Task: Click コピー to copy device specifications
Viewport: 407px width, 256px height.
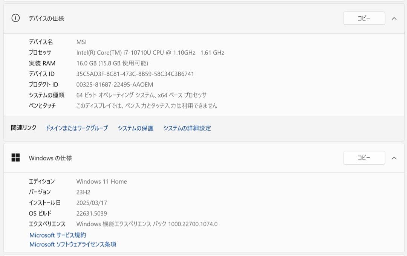Action: click(364, 18)
